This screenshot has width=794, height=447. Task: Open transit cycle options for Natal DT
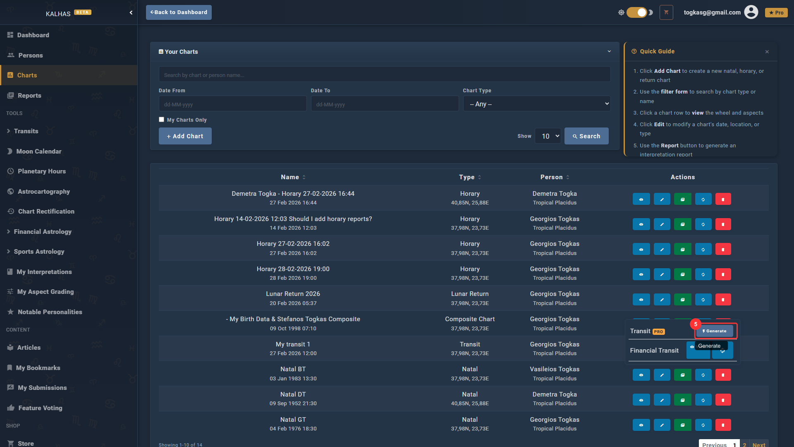[703, 400]
